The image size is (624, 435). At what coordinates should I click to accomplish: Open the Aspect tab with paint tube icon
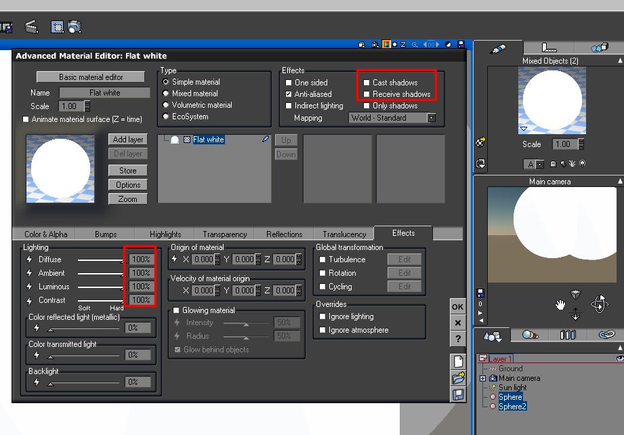[498, 49]
